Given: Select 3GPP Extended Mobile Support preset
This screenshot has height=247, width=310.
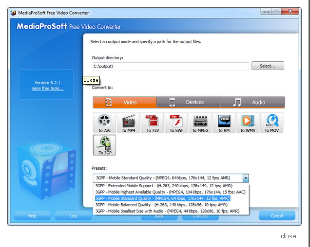Looking at the screenshot, I should (x=164, y=186).
